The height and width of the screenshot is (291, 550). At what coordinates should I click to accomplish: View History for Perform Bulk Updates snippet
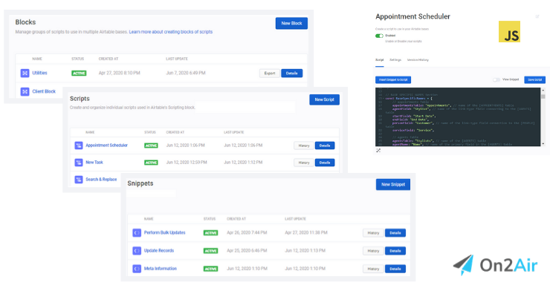click(373, 233)
